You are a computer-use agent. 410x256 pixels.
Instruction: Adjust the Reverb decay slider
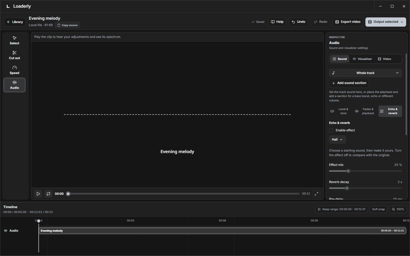(x=365, y=188)
